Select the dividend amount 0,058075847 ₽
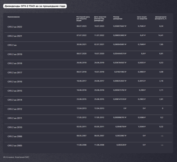Viewport: 177px width, 162px height. (x=120, y=26)
